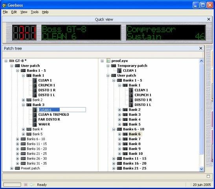
Task: Click the GT-8 device icon in tree
Action: 11,61
